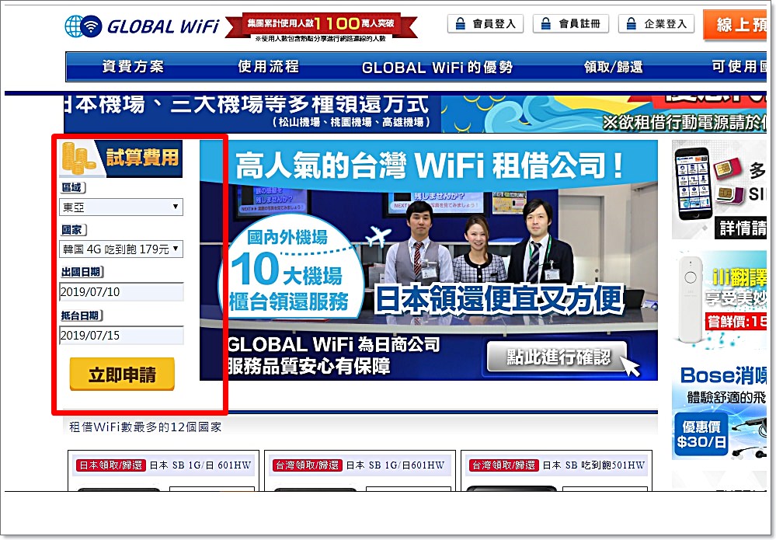776x540 pixels.
Task: Click the GLOBAL WiFi globe logo
Action: (x=83, y=26)
